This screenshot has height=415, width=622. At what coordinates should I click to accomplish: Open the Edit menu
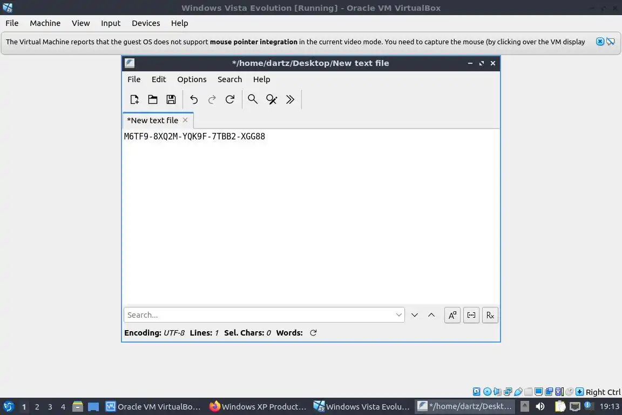click(159, 79)
